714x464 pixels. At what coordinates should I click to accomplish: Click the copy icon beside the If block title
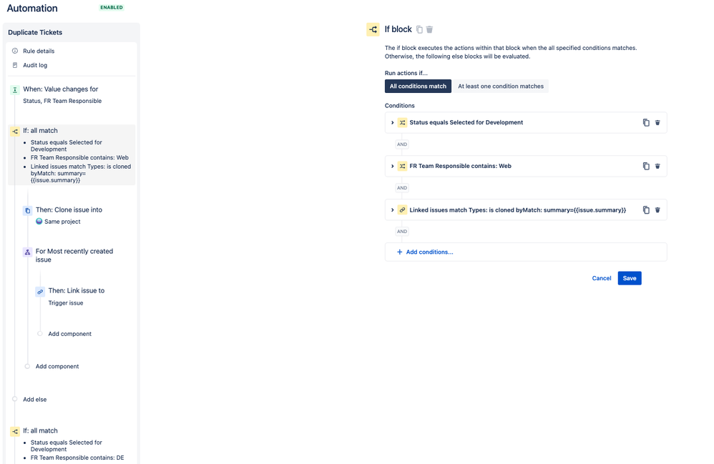tap(419, 29)
